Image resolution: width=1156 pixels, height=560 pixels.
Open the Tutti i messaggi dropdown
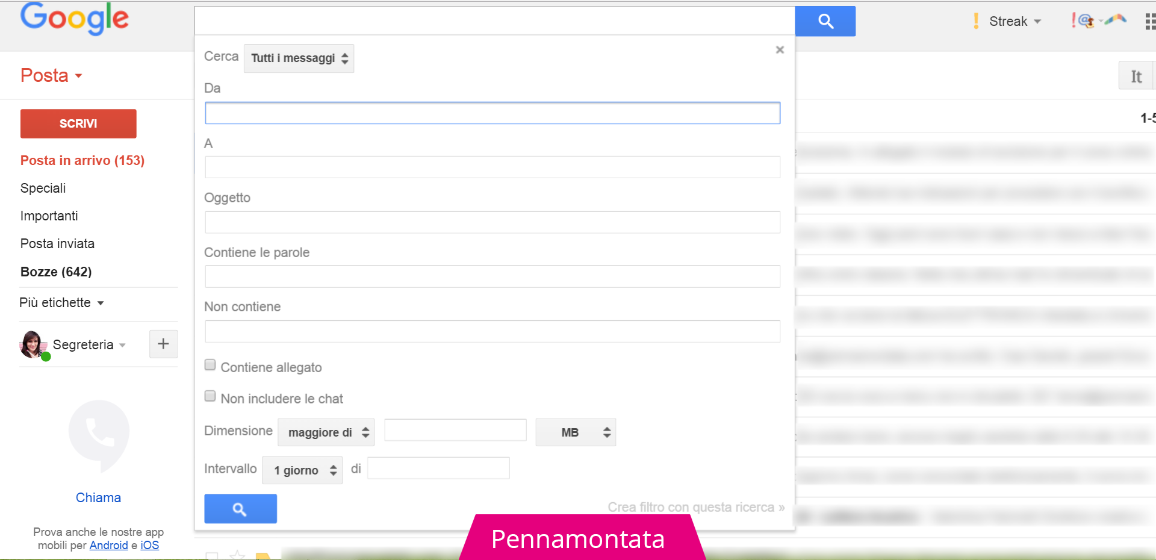click(x=299, y=58)
